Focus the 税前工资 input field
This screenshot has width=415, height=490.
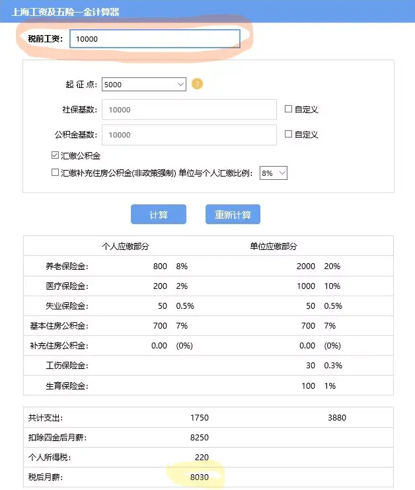tap(154, 39)
